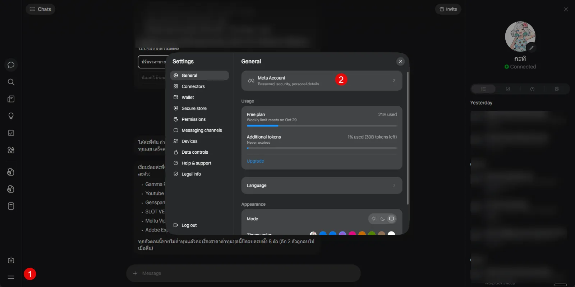The image size is (575, 287).
Task: Open the book library icon in the sidebar
Action: point(11,99)
